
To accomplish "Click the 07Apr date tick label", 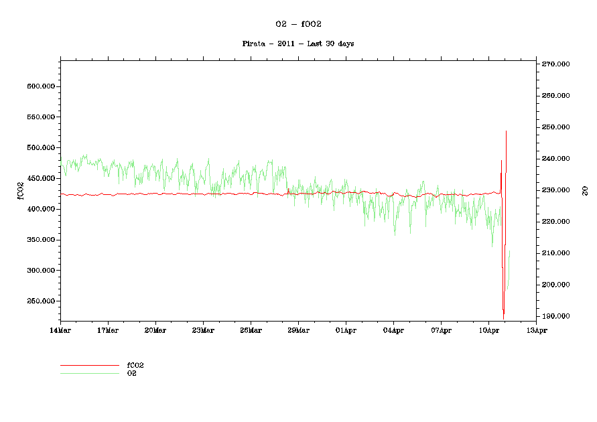I will click(x=441, y=330).
